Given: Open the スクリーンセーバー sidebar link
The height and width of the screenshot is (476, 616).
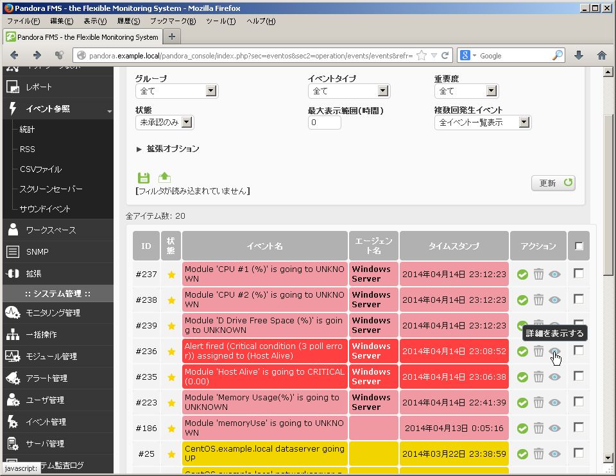Looking at the screenshot, I should [x=51, y=189].
